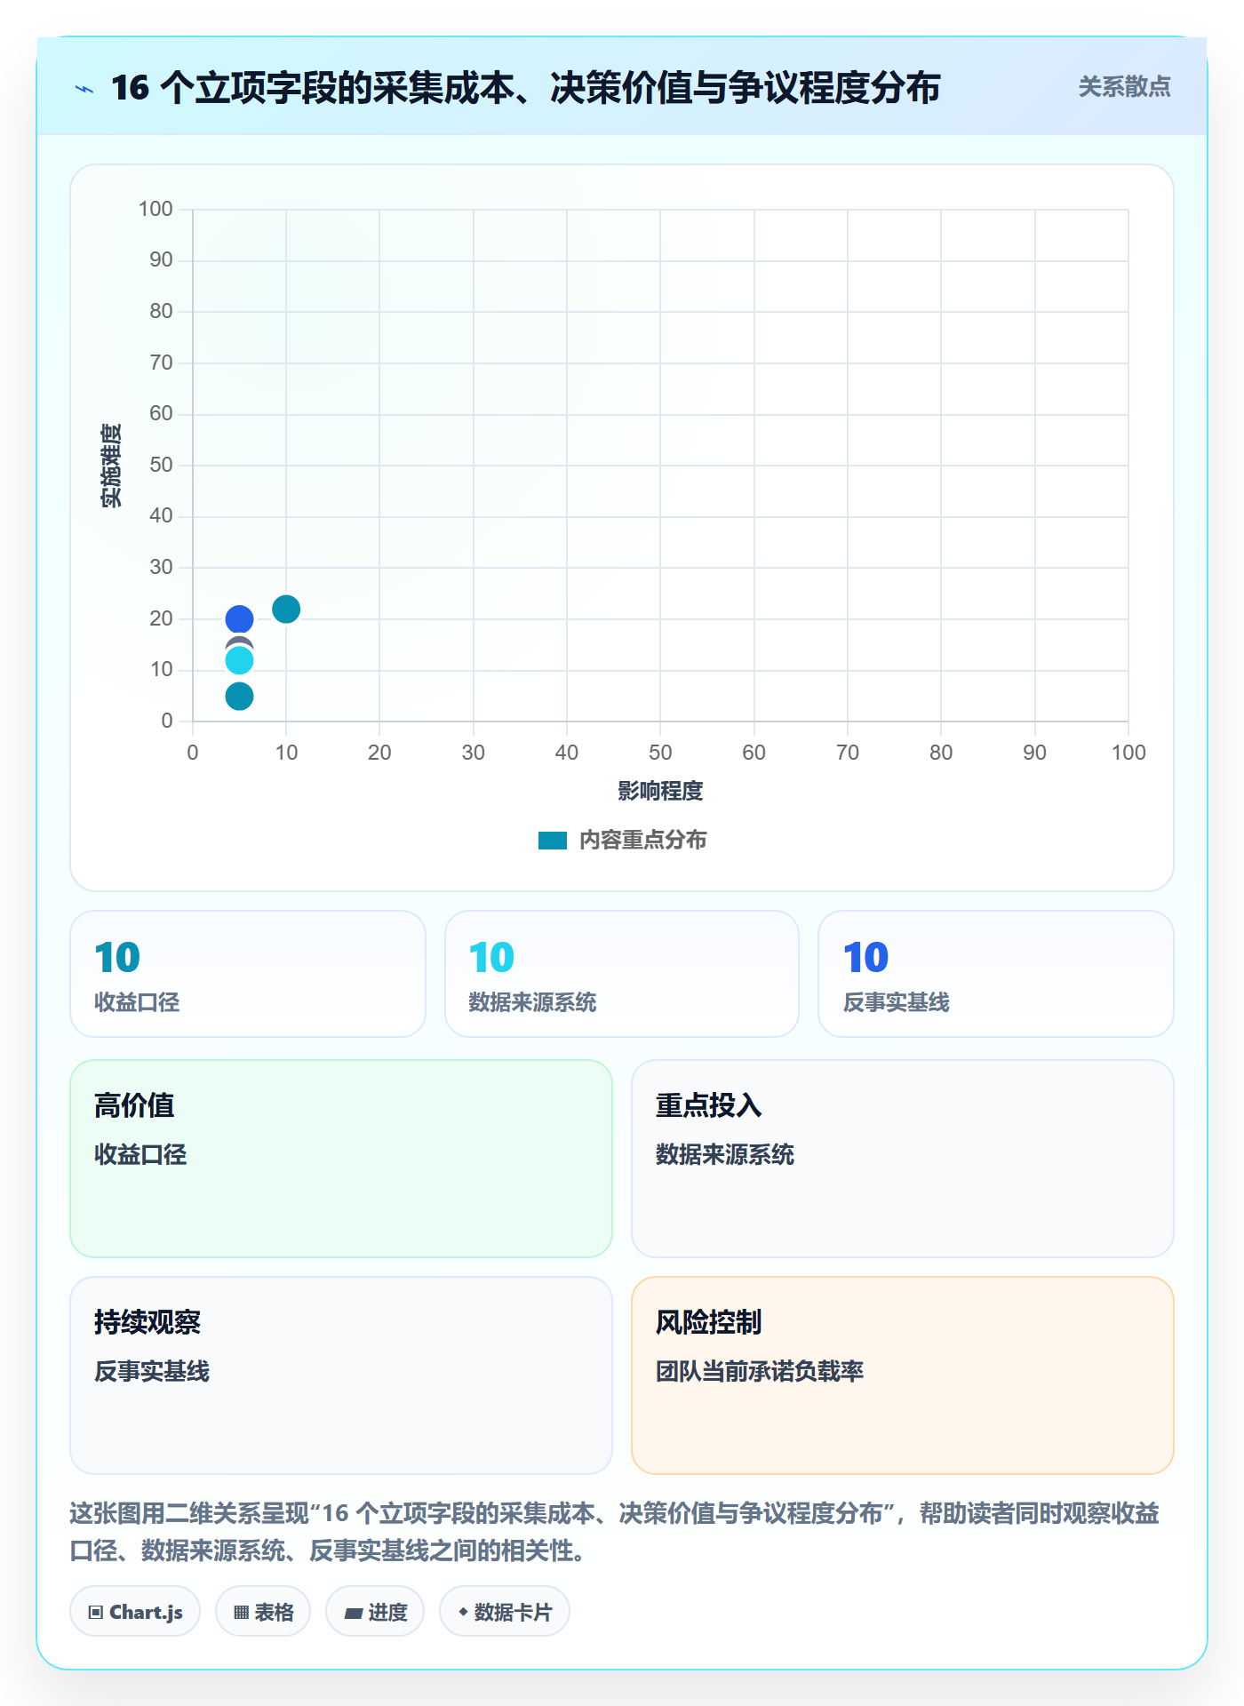Select the cyan scatter point near y 12
The width and height of the screenshot is (1244, 1706).
click(x=239, y=661)
